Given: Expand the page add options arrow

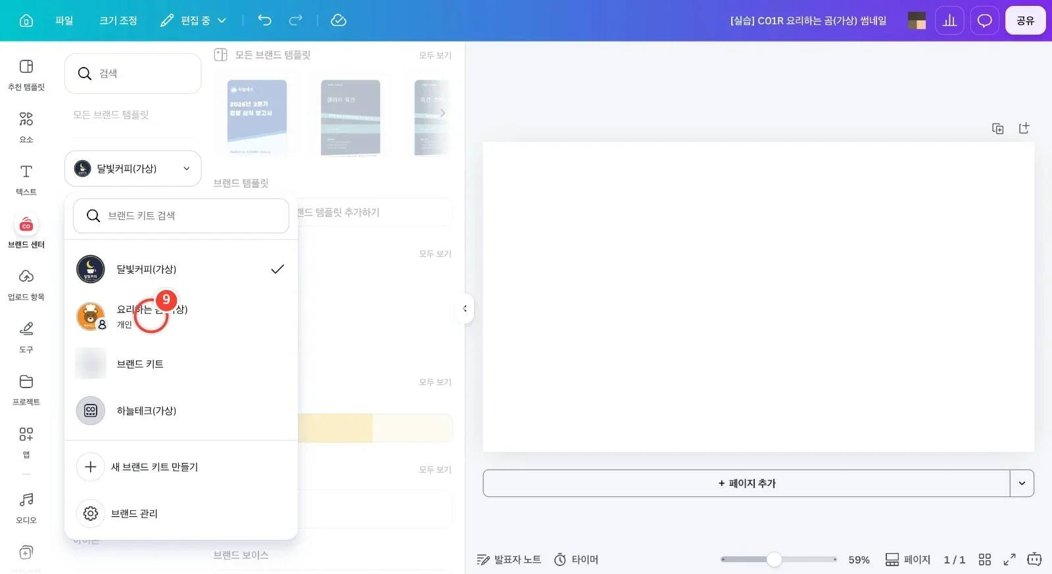Looking at the screenshot, I should pos(1022,483).
